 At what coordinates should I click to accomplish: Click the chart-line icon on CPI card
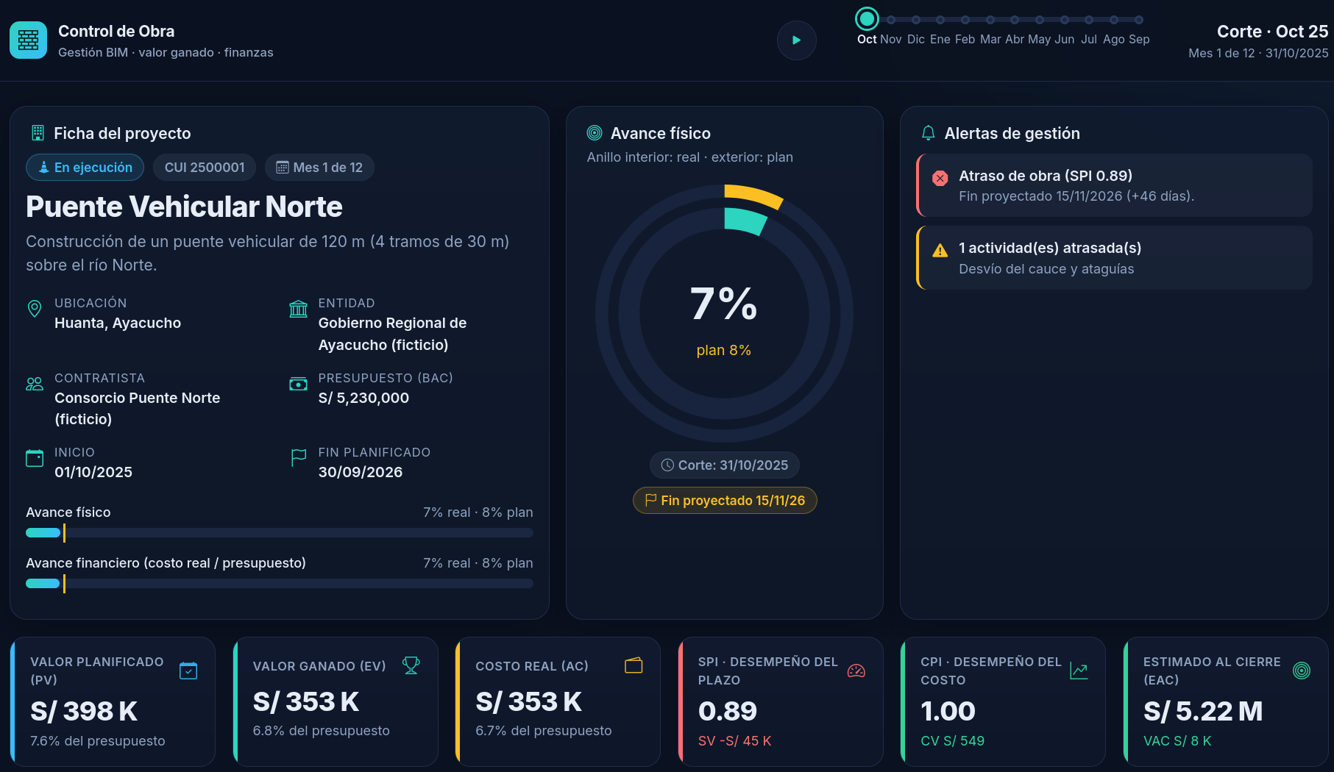1079,671
